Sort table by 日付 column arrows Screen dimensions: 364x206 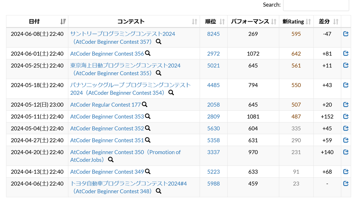pyautogui.click(x=63, y=22)
